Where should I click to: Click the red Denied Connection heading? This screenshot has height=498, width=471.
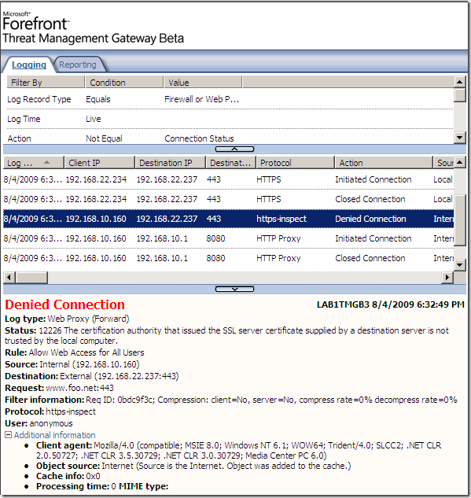click(x=64, y=304)
